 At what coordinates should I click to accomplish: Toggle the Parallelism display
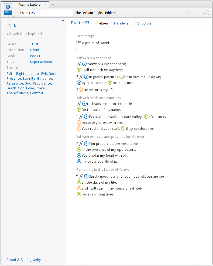pos(123,23)
